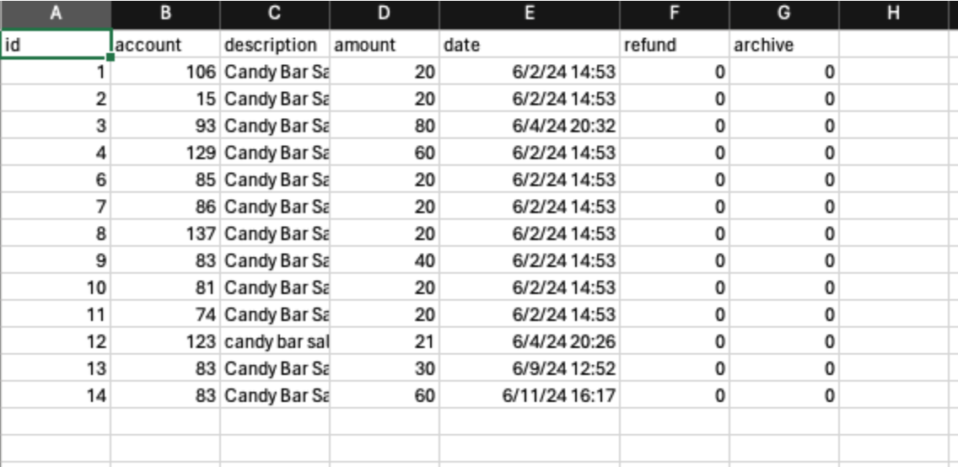The image size is (958, 467).
Task: Select id cell with value 14
Action: [x=56, y=395]
